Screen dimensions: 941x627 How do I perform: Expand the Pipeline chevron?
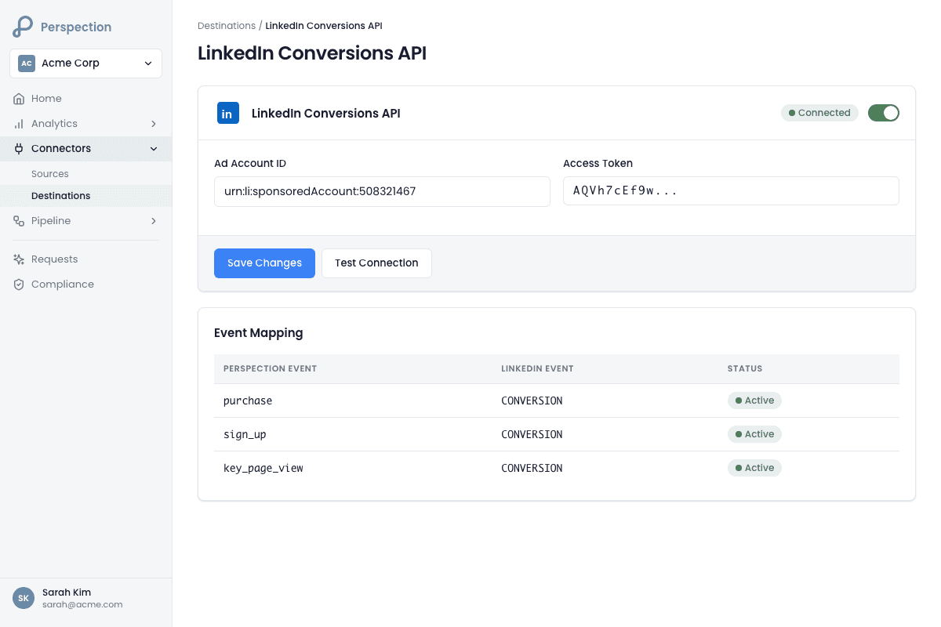(x=154, y=221)
